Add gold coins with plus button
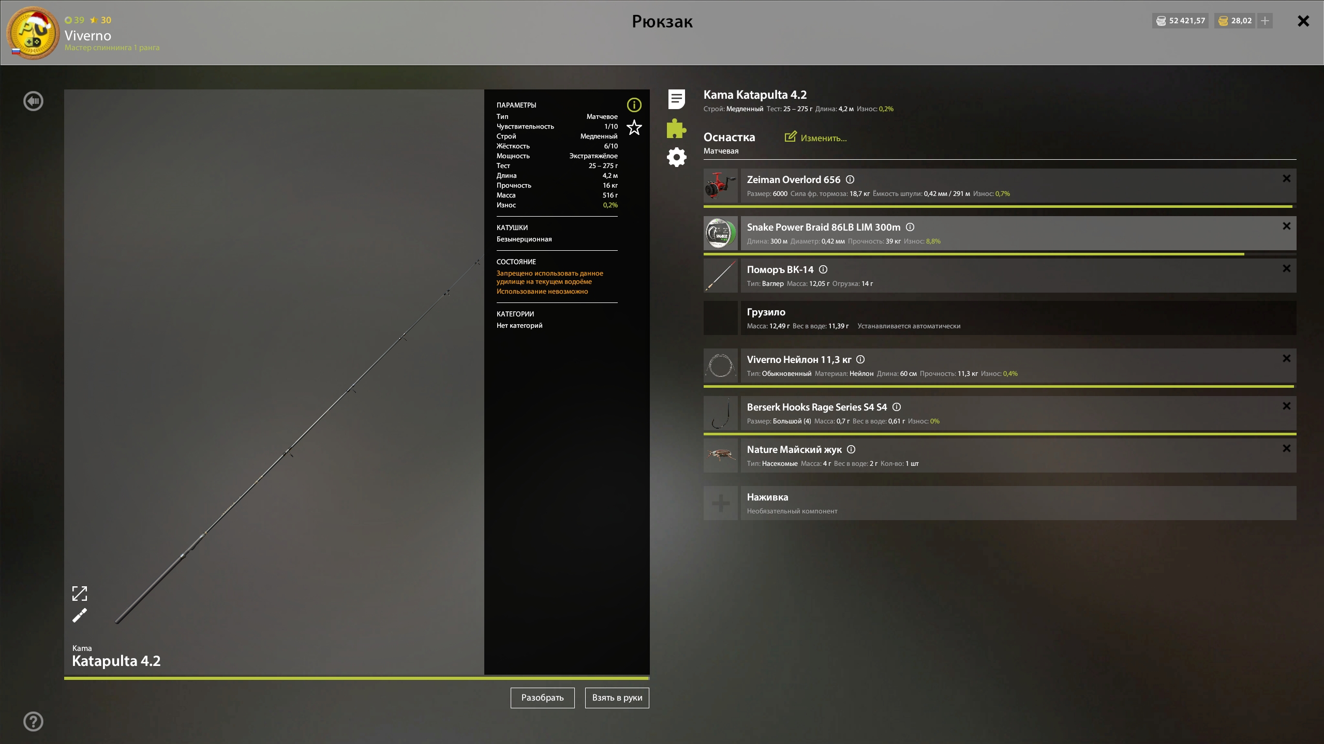This screenshot has height=744, width=1324. 1265,21
